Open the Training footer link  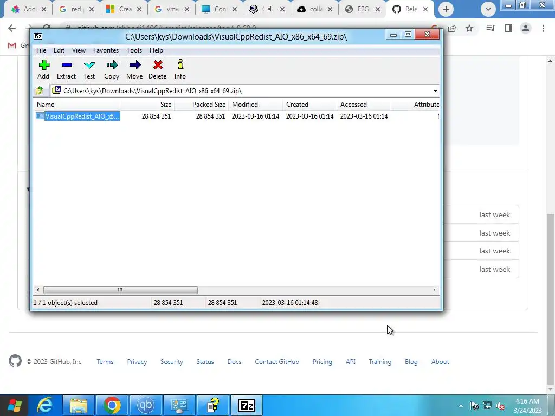click(380, 361)
